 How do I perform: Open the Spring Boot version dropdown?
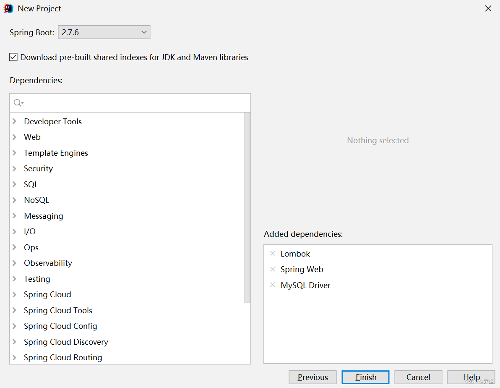[x=144, y=32]
